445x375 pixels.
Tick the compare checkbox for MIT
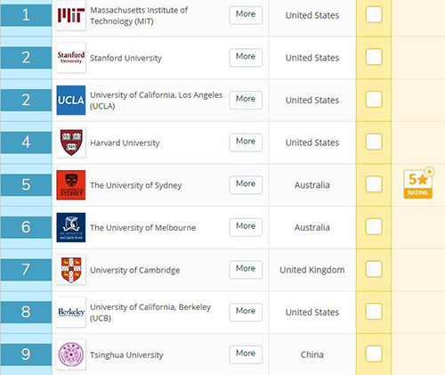click(x=374, y=14)
